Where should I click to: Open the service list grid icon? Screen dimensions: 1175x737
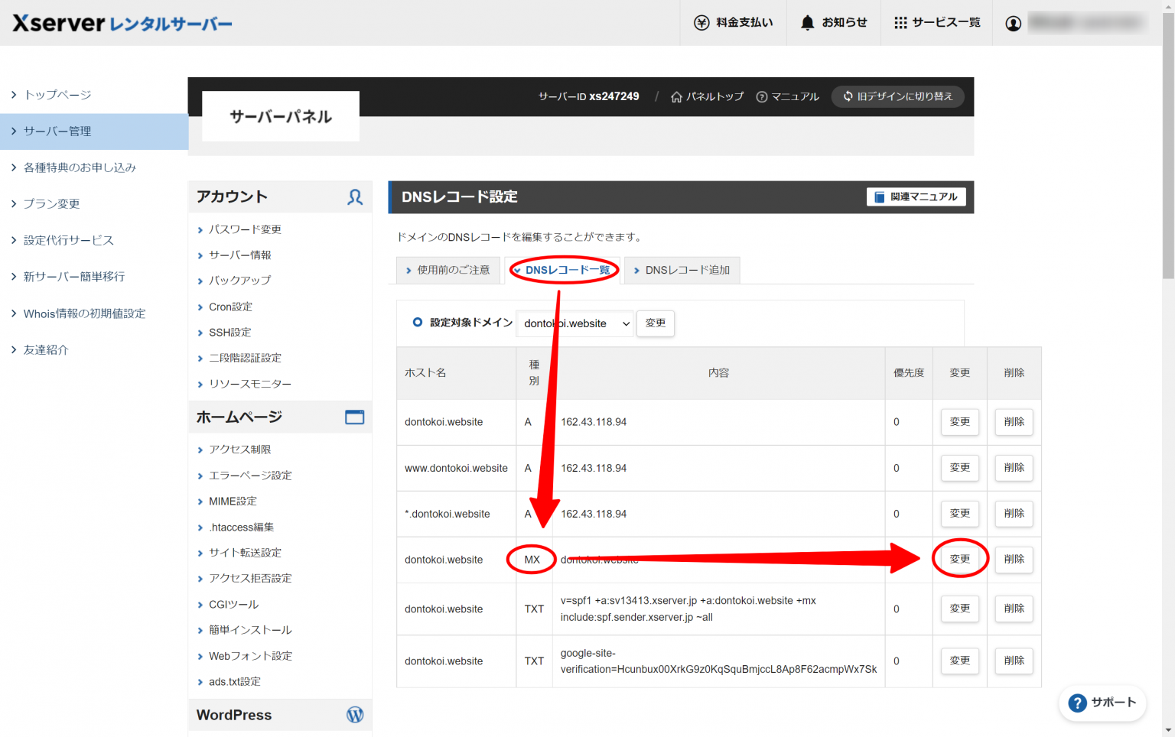[x=900, y=23]
